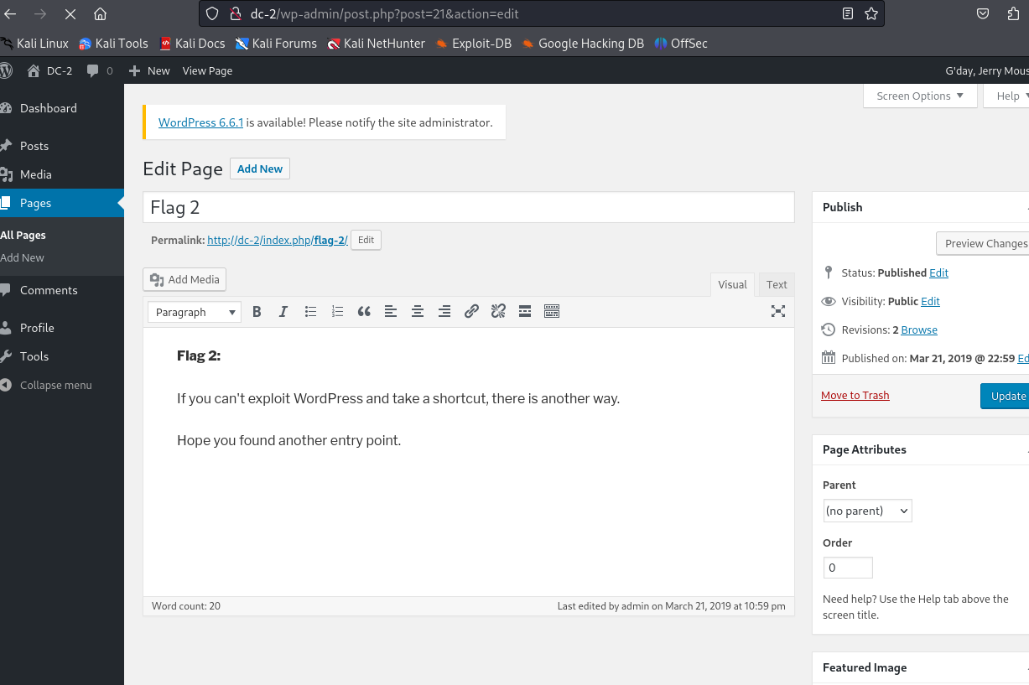
Task: Open Comments in the sidebar menu
Action: coord(49,290)
